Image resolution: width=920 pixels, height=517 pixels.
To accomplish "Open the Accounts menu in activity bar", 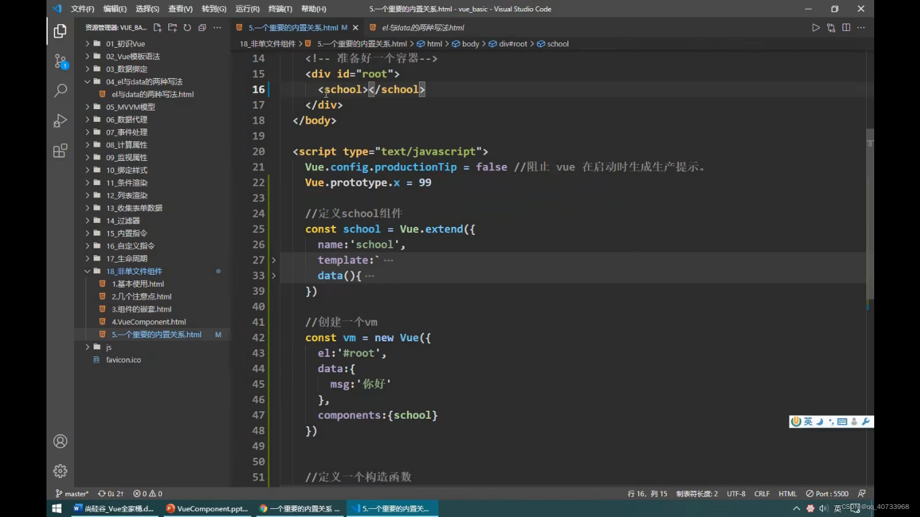I will coord(60,442).
